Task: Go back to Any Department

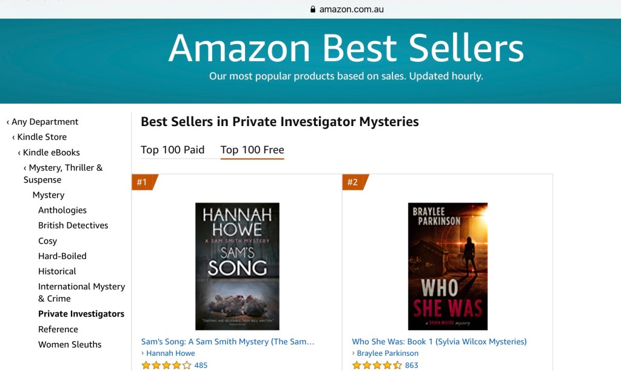Action: 44,122
